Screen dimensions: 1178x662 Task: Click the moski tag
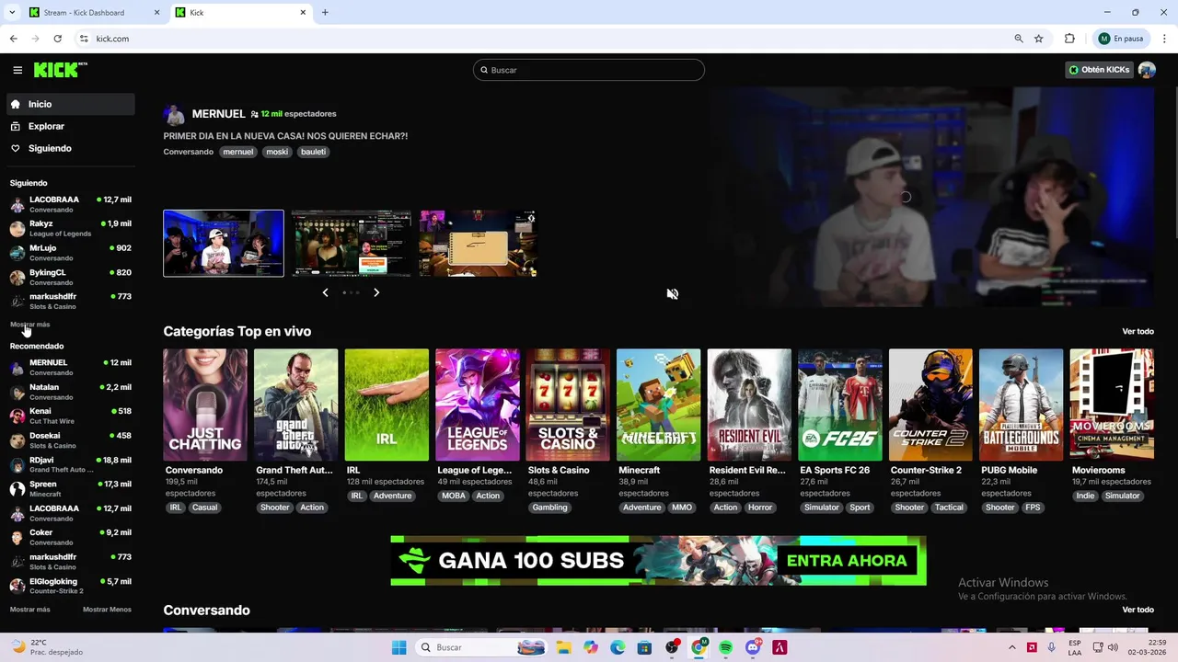point(277,152)
